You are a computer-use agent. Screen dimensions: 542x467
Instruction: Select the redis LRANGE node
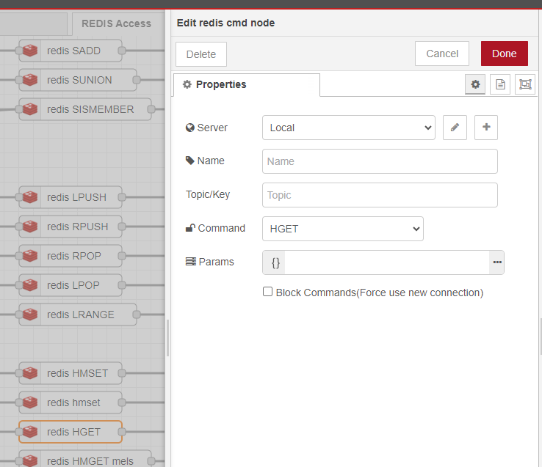click(78, 315)
